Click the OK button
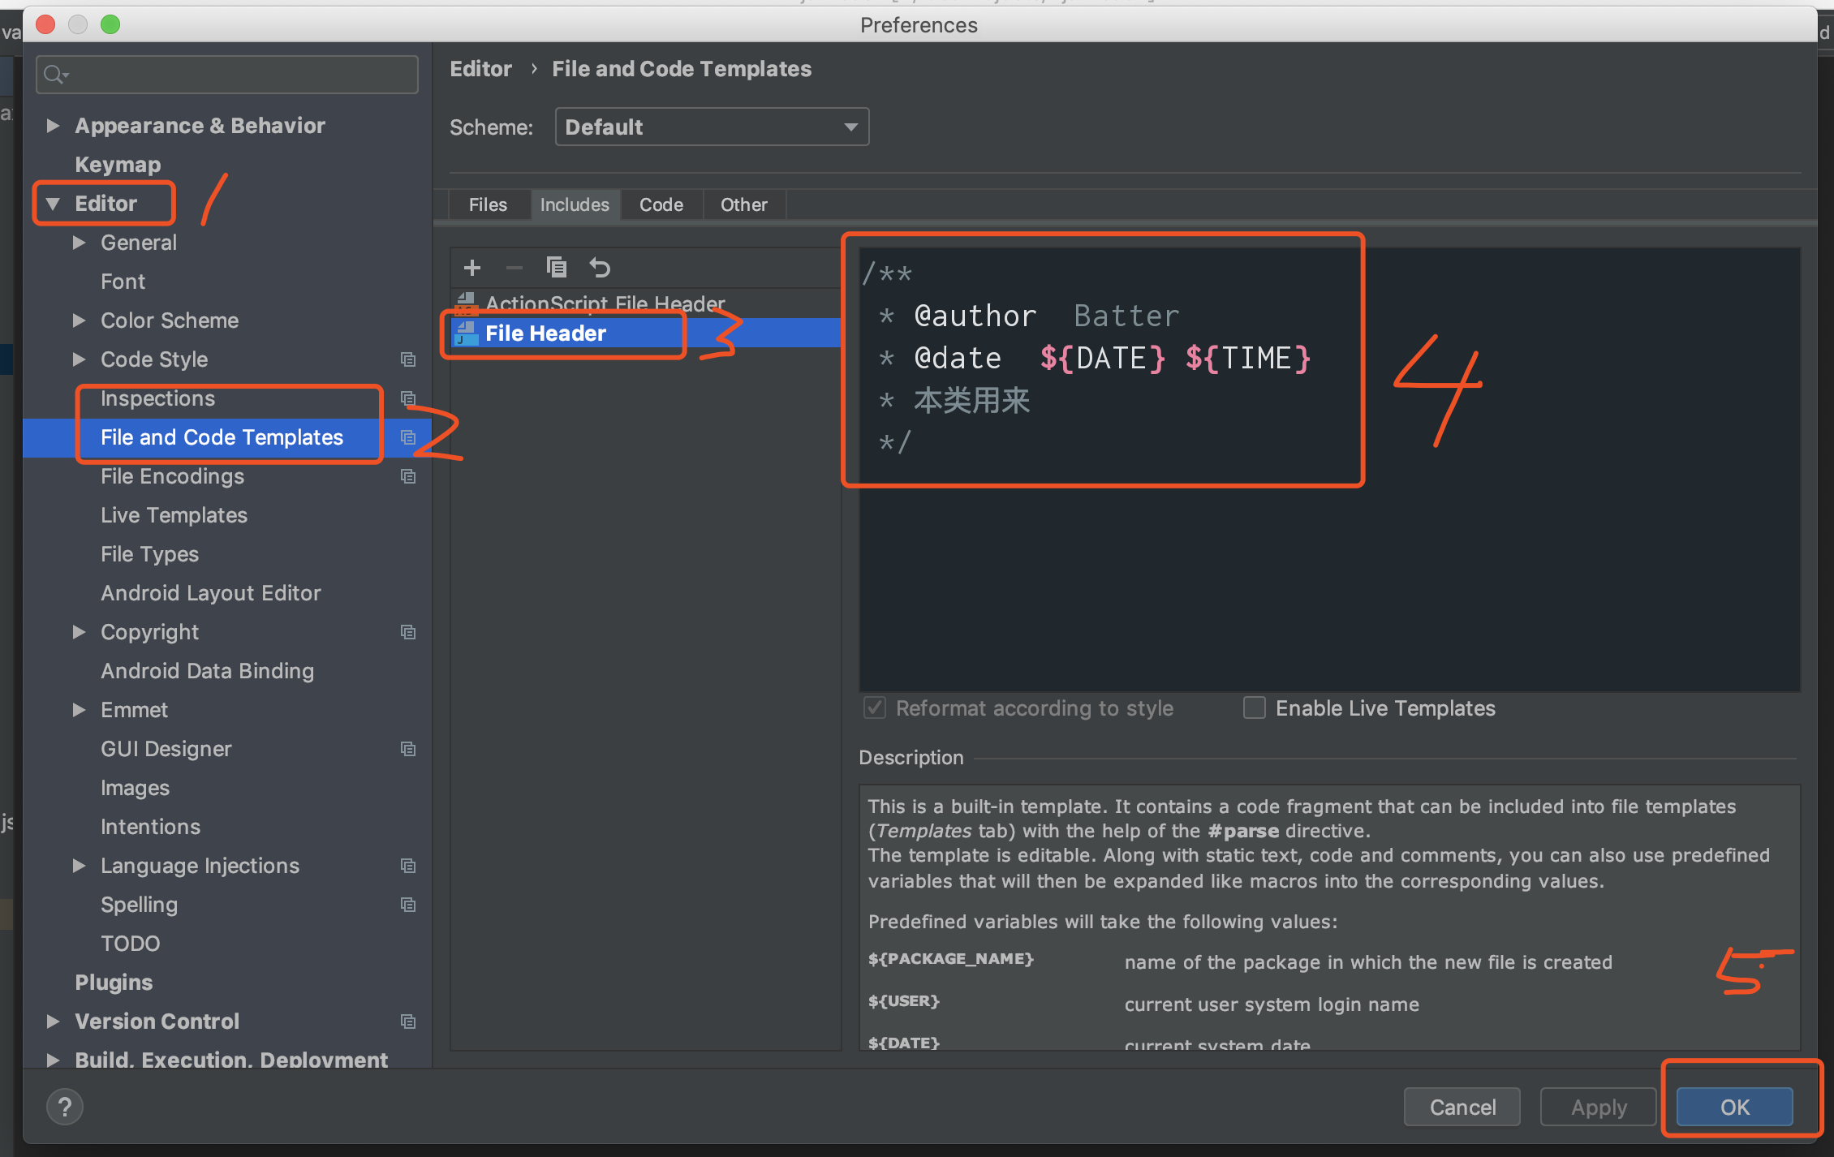 click(x=1734, y=1107)
